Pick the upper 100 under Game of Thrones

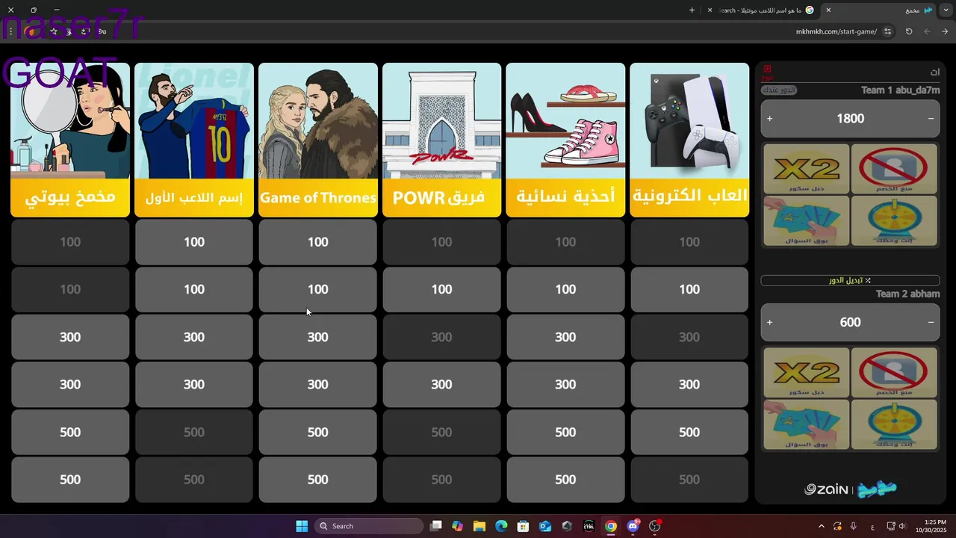click(318, 242)
